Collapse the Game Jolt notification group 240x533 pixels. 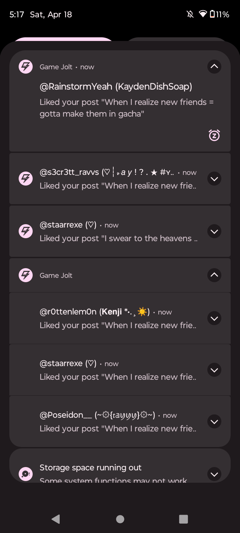click(214, 275)
